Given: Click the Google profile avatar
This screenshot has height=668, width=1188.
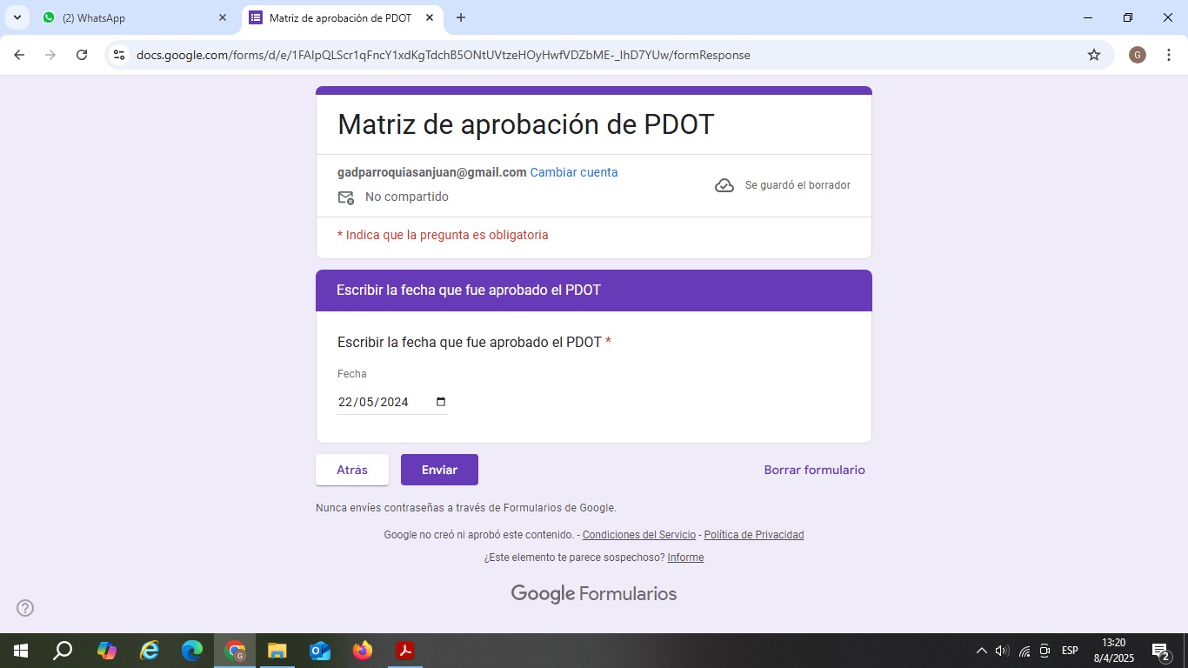Looking at the screenshot, I should coord(1137,55).
